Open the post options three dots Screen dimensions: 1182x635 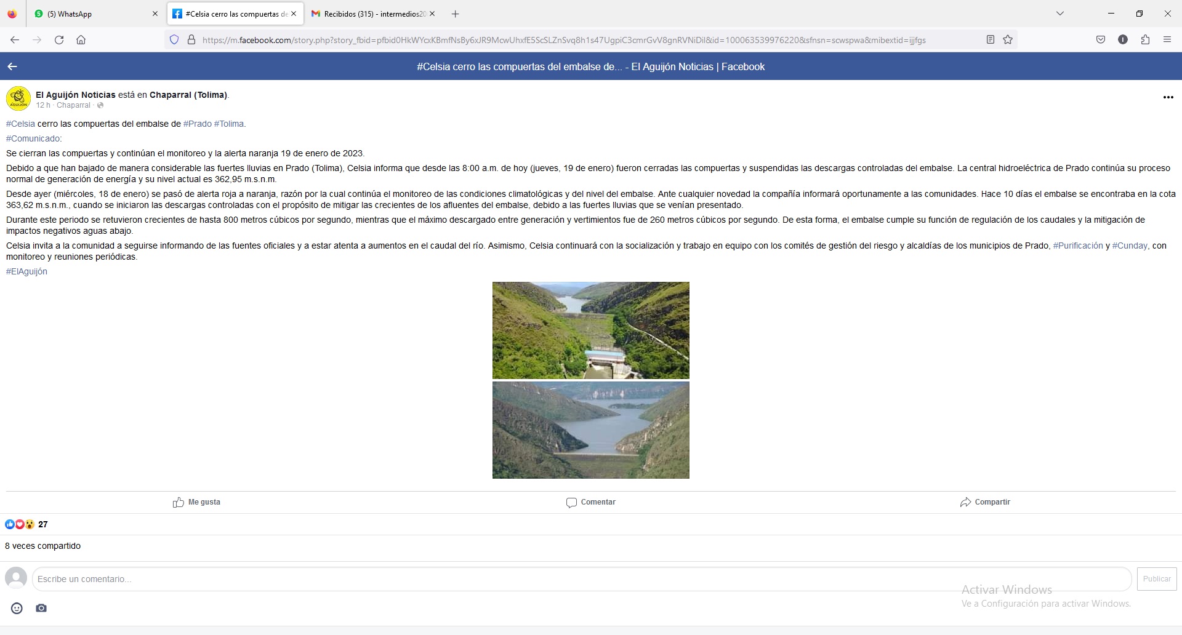coord(1168,97)
